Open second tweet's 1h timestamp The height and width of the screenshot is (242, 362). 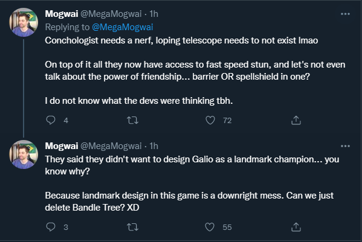tap(154, 146)
